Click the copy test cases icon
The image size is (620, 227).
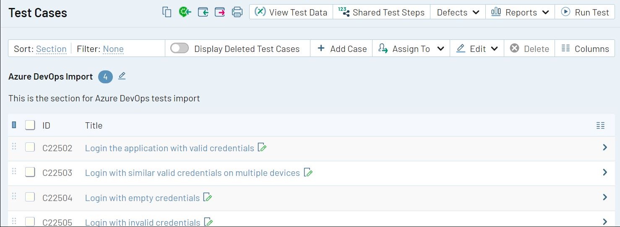tap(167, 12)
